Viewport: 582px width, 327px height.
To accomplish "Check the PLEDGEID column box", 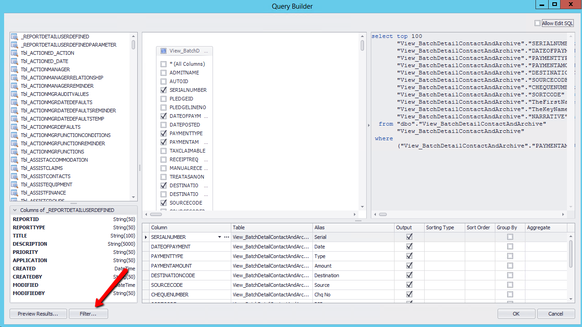I will coord(163,99).
